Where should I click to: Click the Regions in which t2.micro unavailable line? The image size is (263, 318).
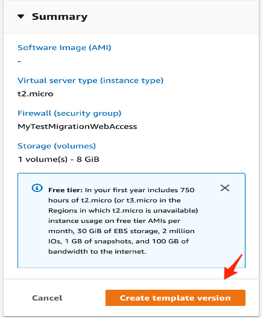[123, 211]
